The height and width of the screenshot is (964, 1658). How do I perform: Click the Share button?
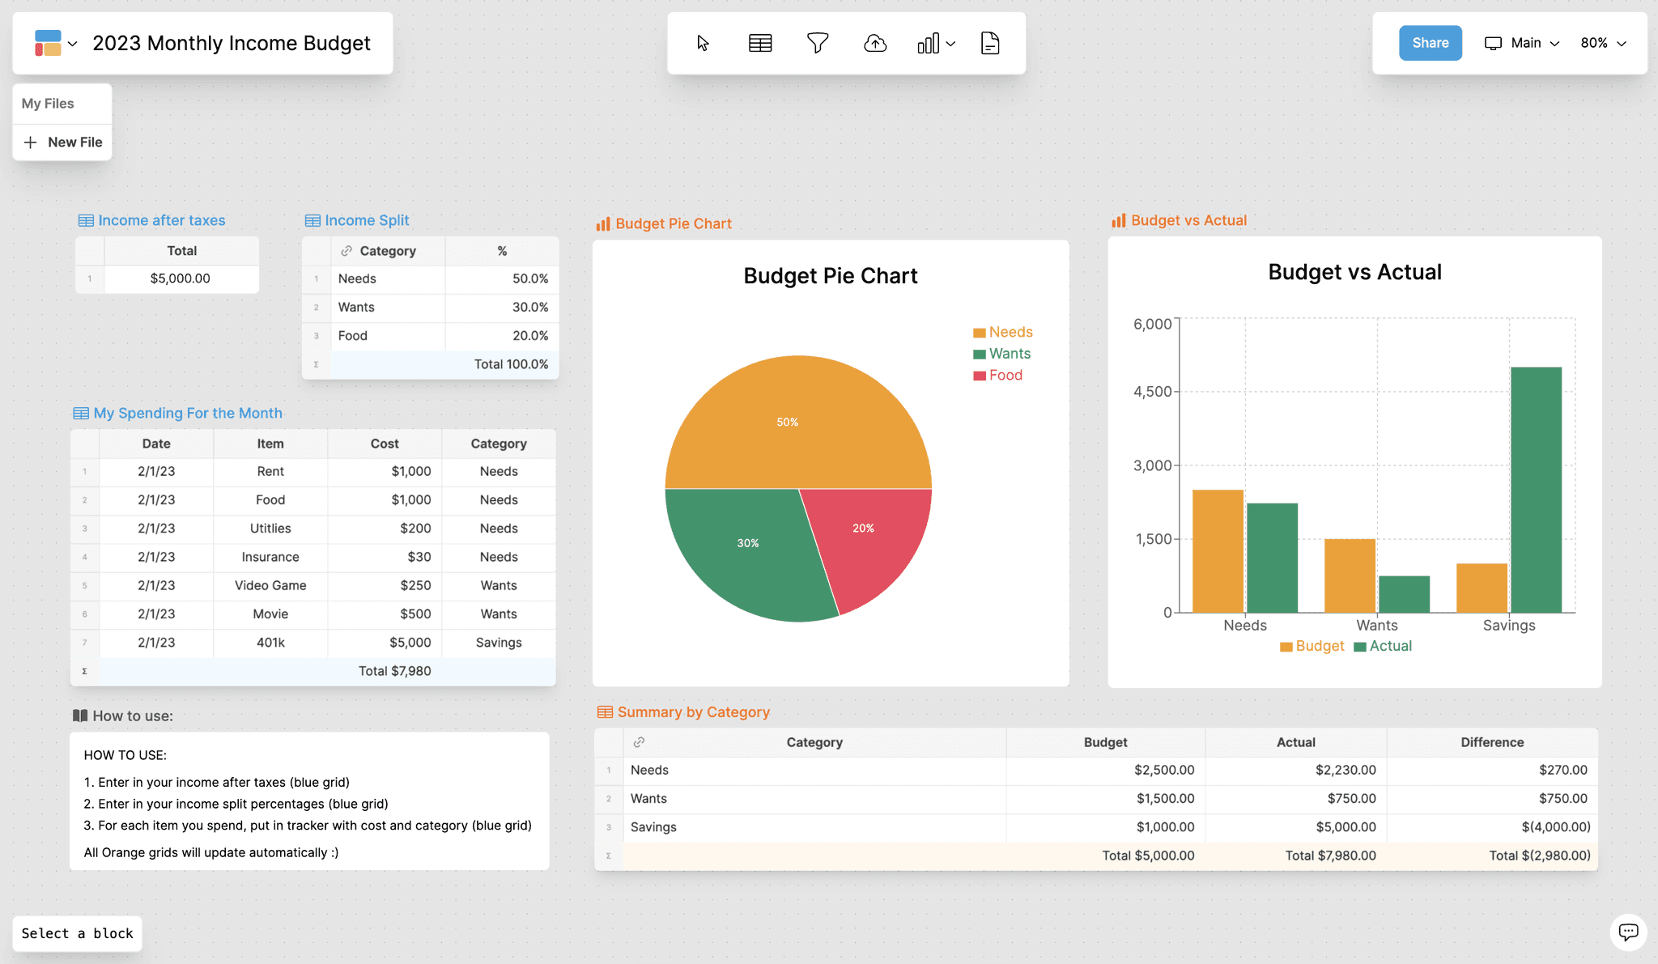[x=1430, y=43]
